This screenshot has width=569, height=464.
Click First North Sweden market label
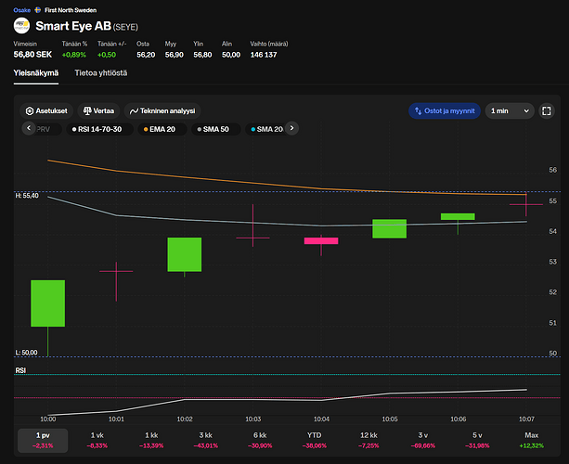click(x=71, y=10)
